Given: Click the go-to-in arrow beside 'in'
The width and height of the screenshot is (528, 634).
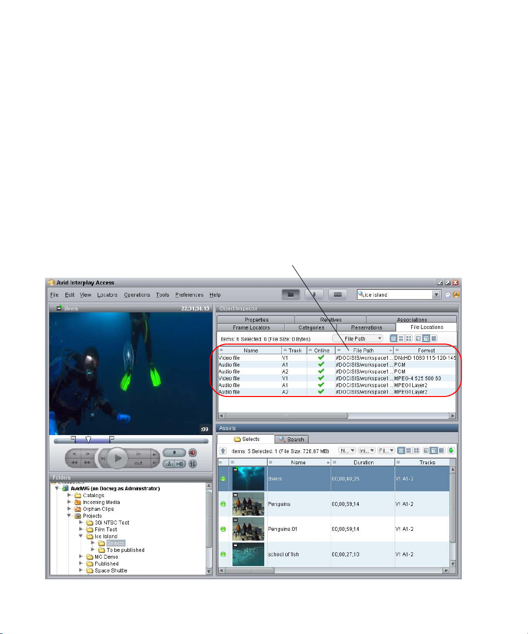Looking at the screenshot, I should (154, 454).
